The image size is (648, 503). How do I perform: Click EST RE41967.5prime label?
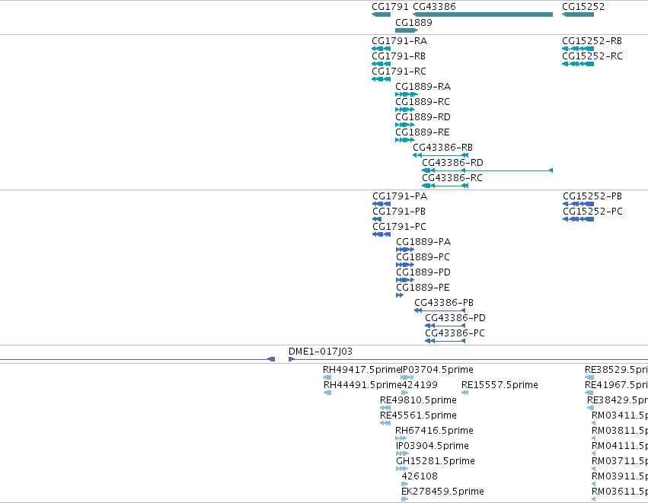click(x=616, y=385)
